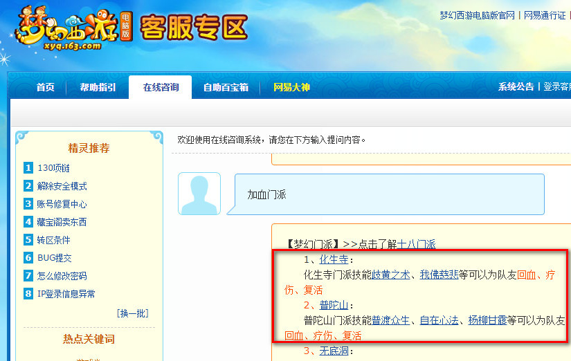Open the 岐黄之术 skill link
Screen dimensions: 571x361
391,275
